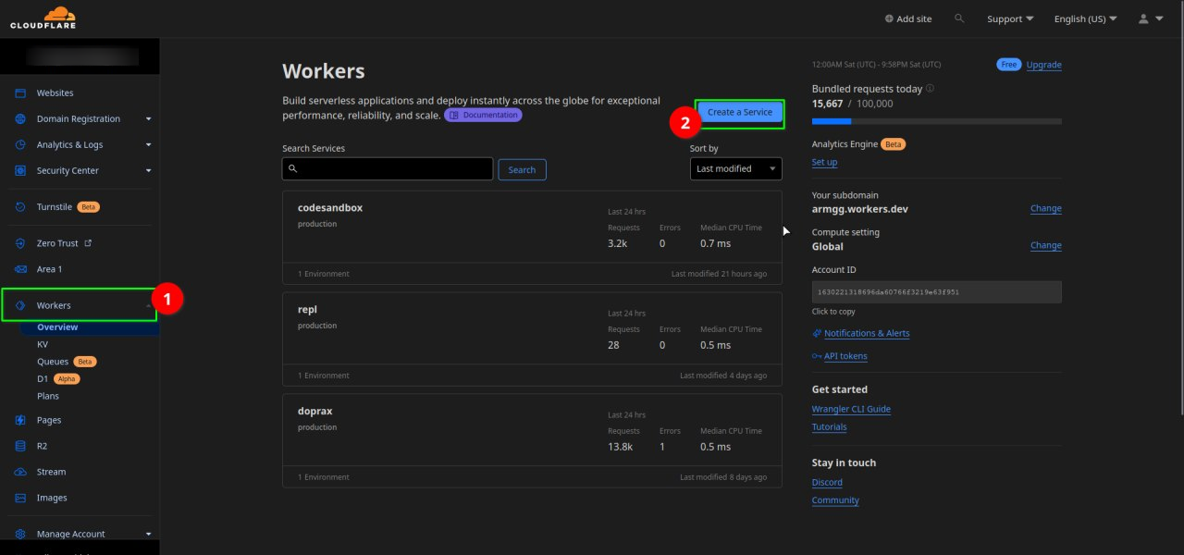This screenshot has height=555, width=1184.
Task: Click the Create a Service button
Action: tap(739, 113)
